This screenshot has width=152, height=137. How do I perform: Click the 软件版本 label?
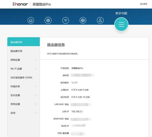coord(65,83)
